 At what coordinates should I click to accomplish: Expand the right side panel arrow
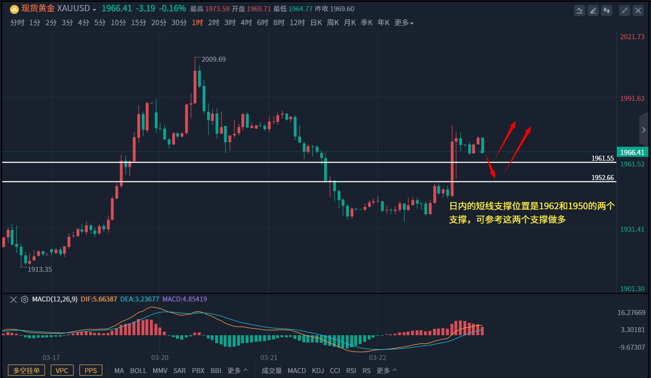[644, 130]
